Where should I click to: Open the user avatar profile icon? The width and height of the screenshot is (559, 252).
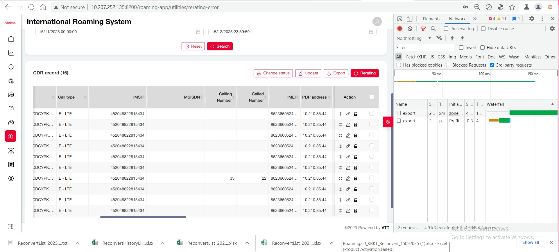click(x=377, y=22)
